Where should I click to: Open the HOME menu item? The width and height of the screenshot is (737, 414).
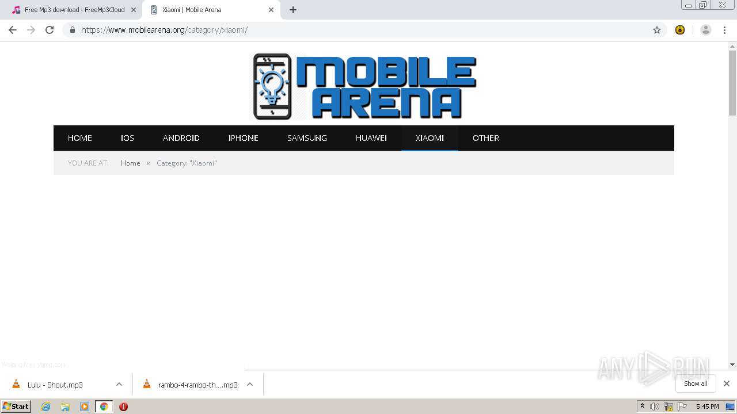[80, 138]
